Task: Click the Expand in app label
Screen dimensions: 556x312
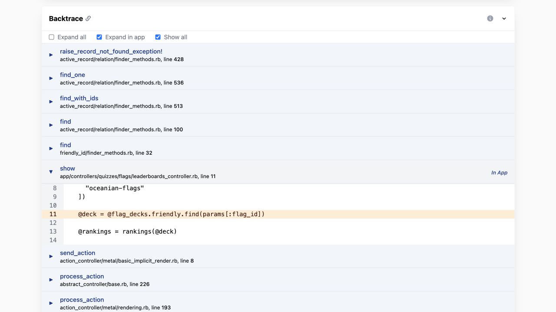Action: 125,37
